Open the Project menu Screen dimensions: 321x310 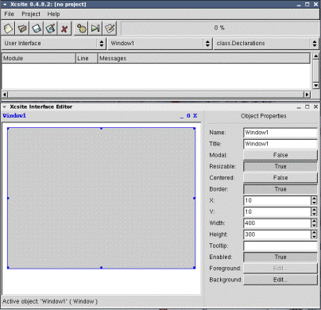31,14
